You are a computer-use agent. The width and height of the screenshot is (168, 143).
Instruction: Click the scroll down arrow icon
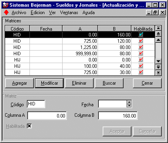click(158, 61)
